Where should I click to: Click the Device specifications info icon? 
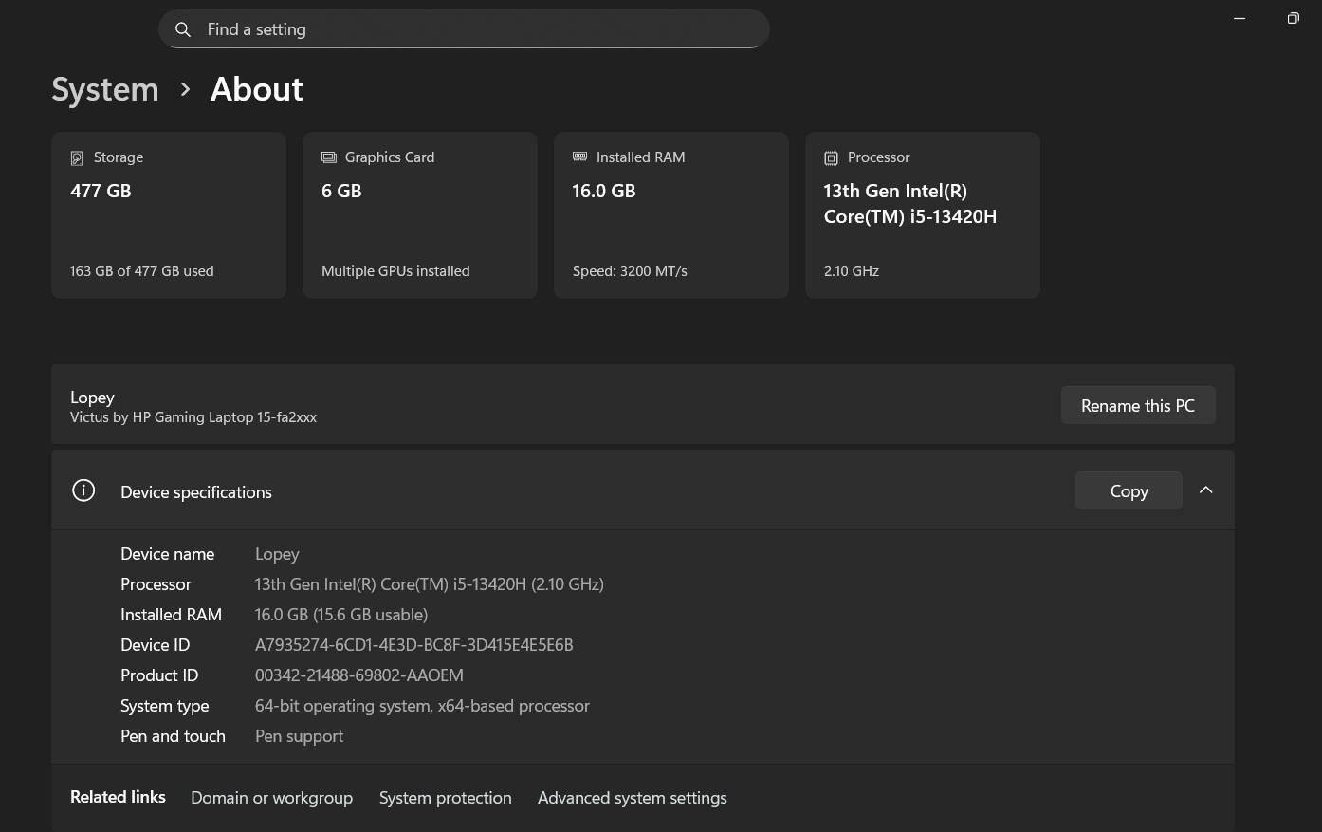pyautogui.click(x=83, y=490)
